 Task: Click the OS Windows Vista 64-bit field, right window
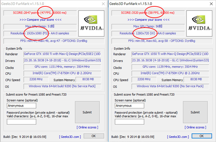click(x=170, y=87)
